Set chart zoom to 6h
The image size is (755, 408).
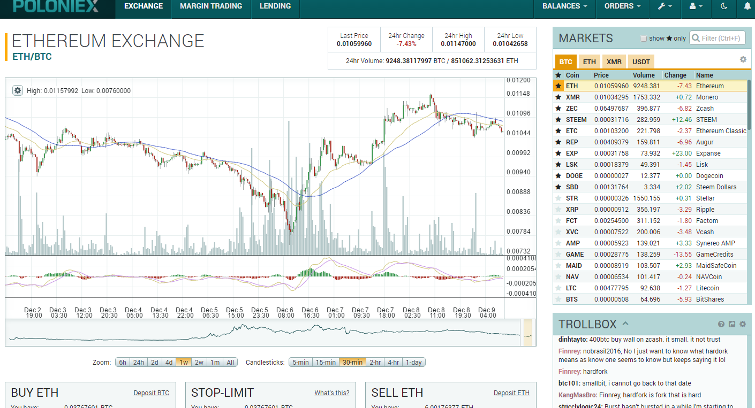point(123,363)
